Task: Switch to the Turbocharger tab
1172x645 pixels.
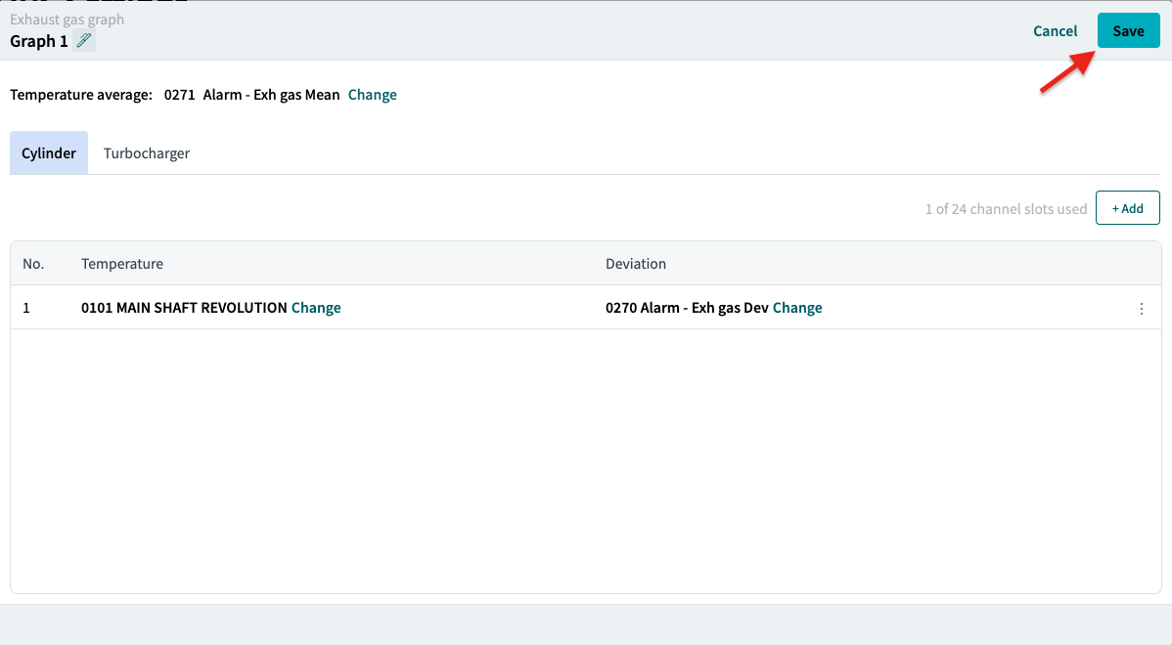Action: point(147,153)
